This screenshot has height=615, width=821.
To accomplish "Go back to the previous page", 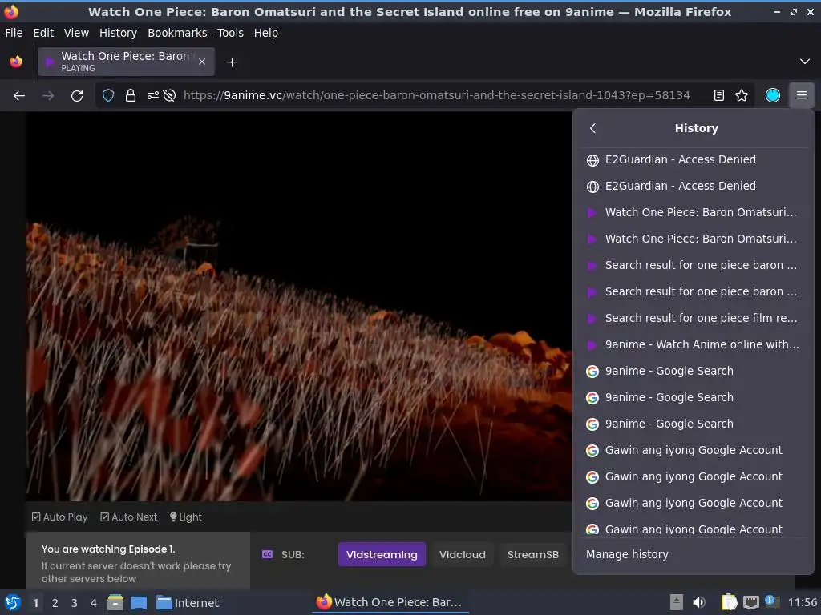I will coord(19,96).
